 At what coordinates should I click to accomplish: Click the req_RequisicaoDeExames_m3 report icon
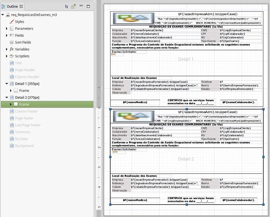tap(8, 15)
